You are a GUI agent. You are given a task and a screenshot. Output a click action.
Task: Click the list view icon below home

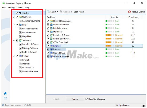pos(5,98)
